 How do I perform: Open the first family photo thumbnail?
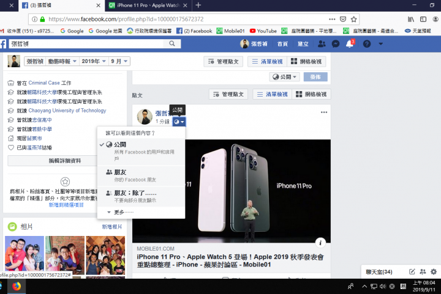click(x=24, y=255)
